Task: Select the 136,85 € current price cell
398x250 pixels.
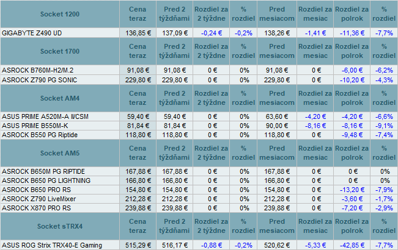Action: (138, 33)
